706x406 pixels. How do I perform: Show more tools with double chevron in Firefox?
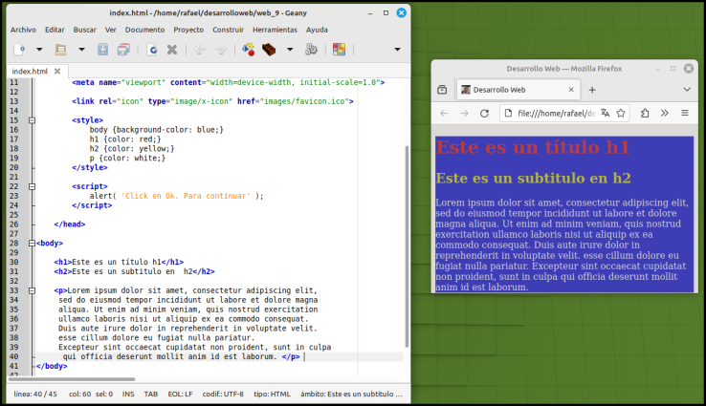(x=665, y=114)
